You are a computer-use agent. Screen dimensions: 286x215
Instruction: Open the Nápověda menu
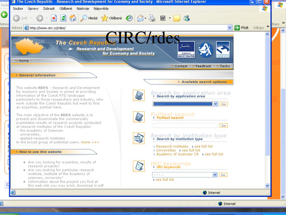[x=101, y=9]
